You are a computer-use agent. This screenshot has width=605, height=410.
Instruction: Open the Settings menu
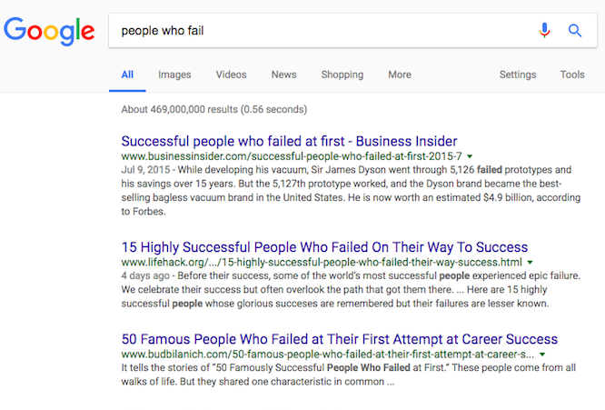[x=517, y=75]
